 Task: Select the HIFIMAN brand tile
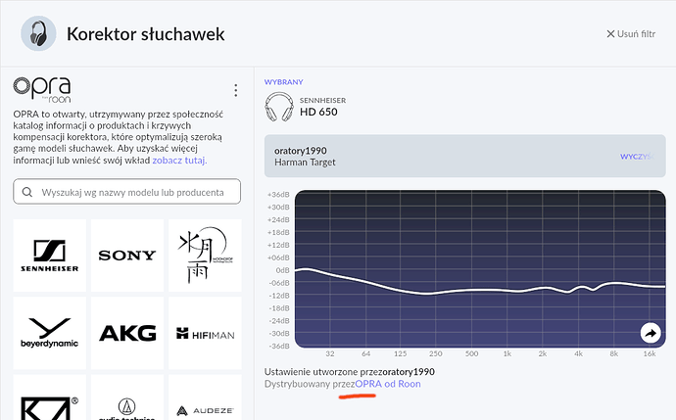pyautogui.click(x=205, y=333)
